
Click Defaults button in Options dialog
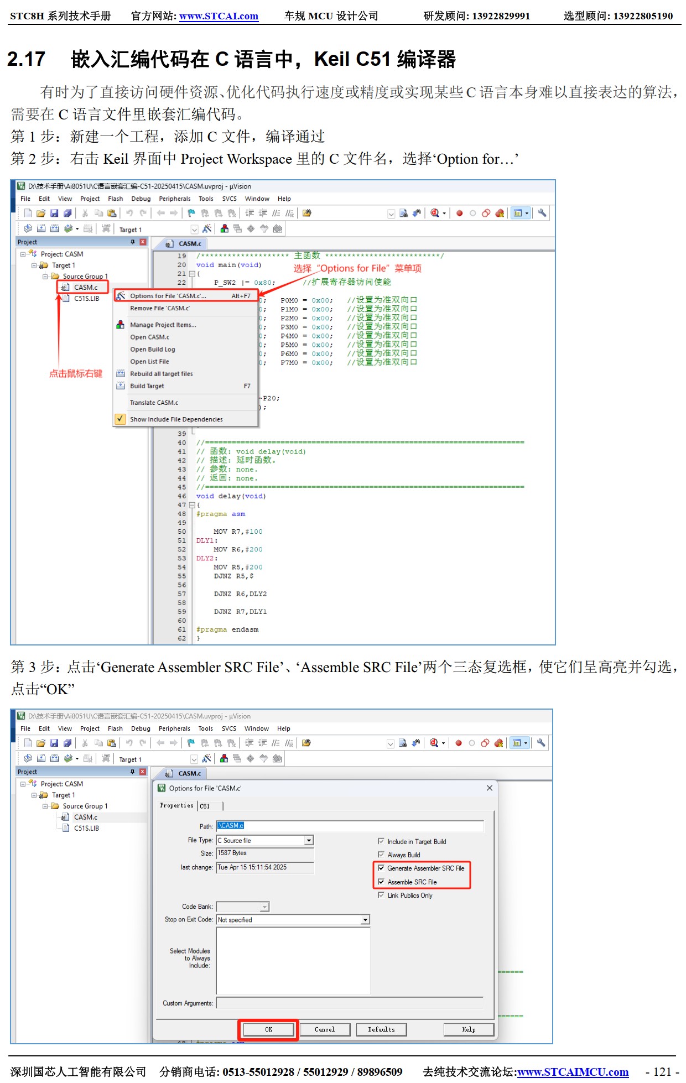pos(381,1029)
